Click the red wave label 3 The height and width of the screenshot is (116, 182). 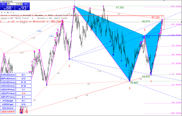point(130,89)
